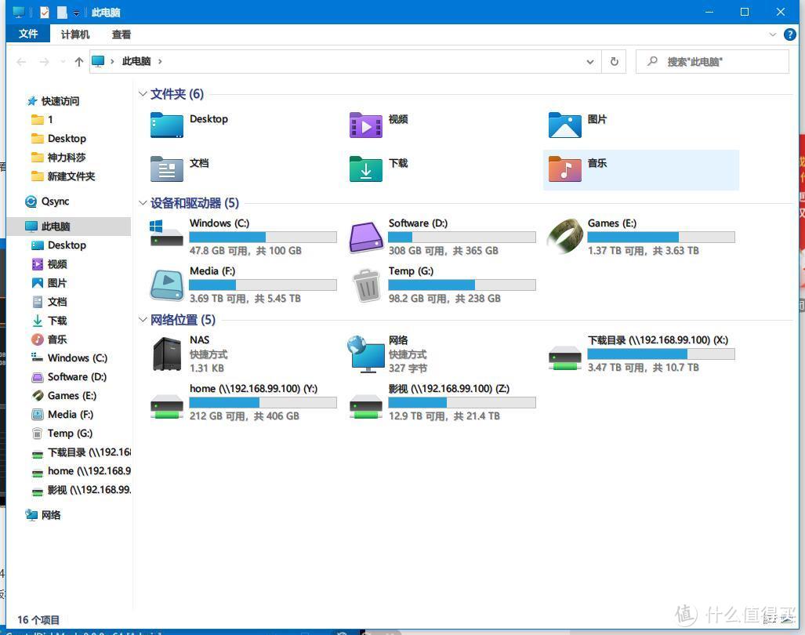Viewport: 805px width, 635px height.
Task: Select Games (E:) in navigation tree
Action: point(72,396)
